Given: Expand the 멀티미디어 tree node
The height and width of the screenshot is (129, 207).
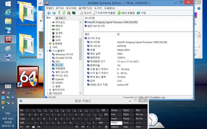Looking at the screenshot, I should pos(48,90).
